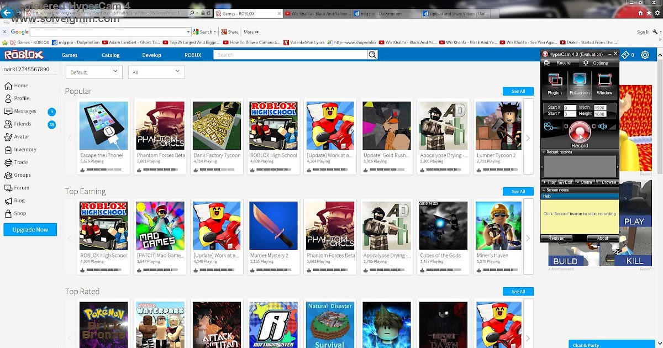The height and width of the screenshot is (348, 663).
Task: Open Develop in Roblox navigation bar
Action: tap(151, 55)
